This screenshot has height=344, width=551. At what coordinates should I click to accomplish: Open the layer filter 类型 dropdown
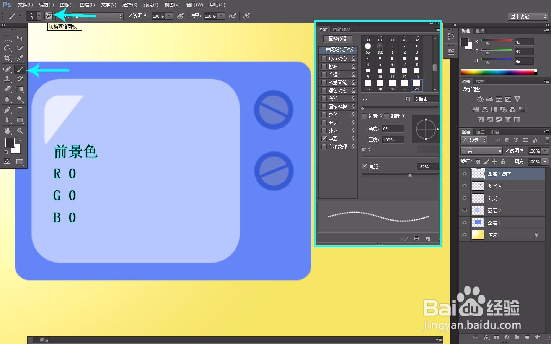474,140
